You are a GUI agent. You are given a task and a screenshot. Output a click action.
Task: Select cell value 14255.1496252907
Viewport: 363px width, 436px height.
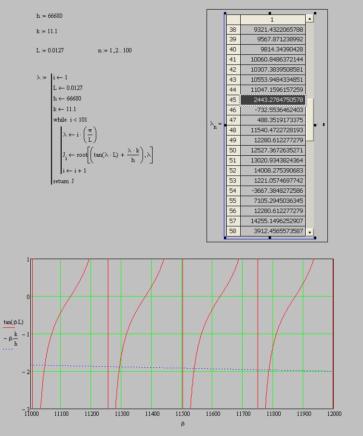click(273, 221)
